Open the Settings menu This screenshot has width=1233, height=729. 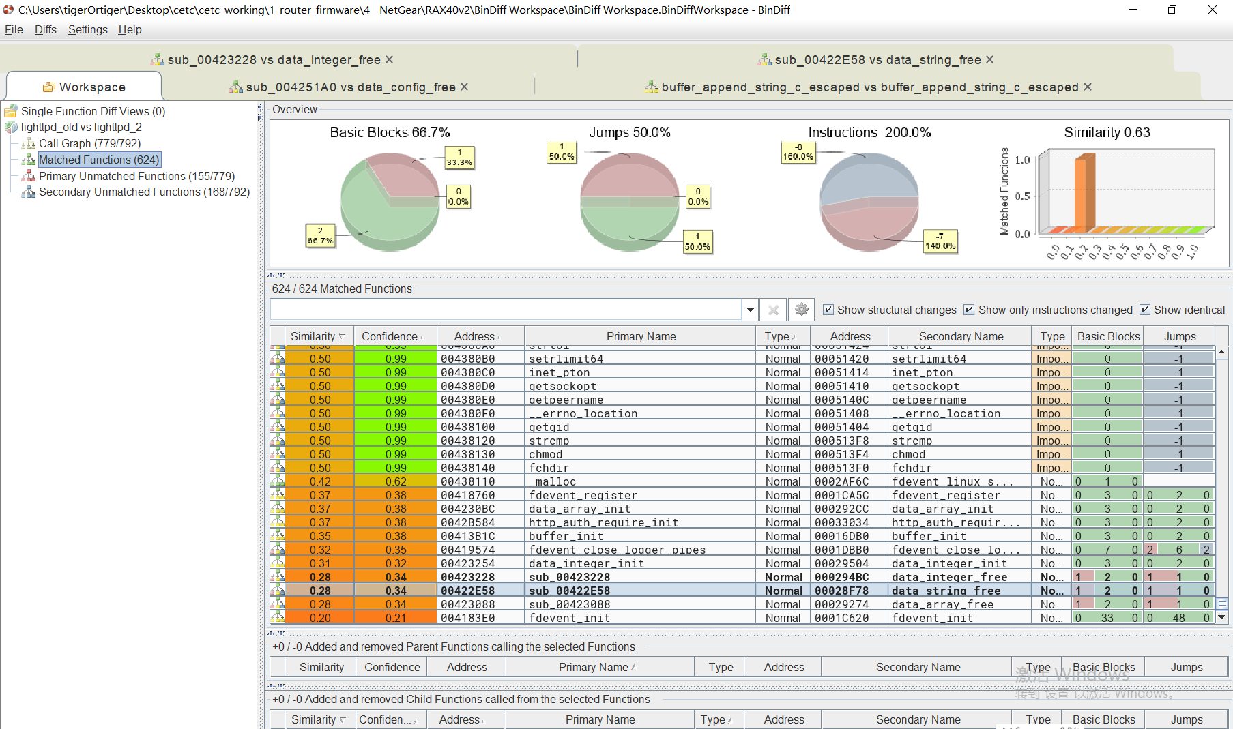click(x=88, y=29)
